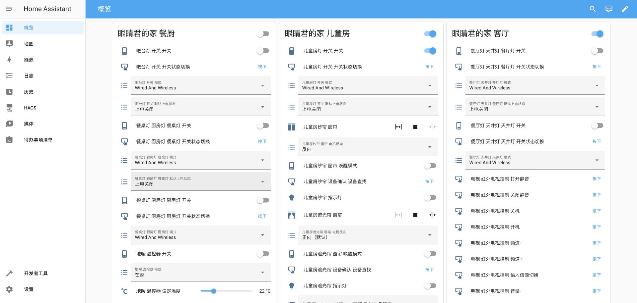Open search with the magnifier icon
Viewport: 637px width, 303px height.
593,9
